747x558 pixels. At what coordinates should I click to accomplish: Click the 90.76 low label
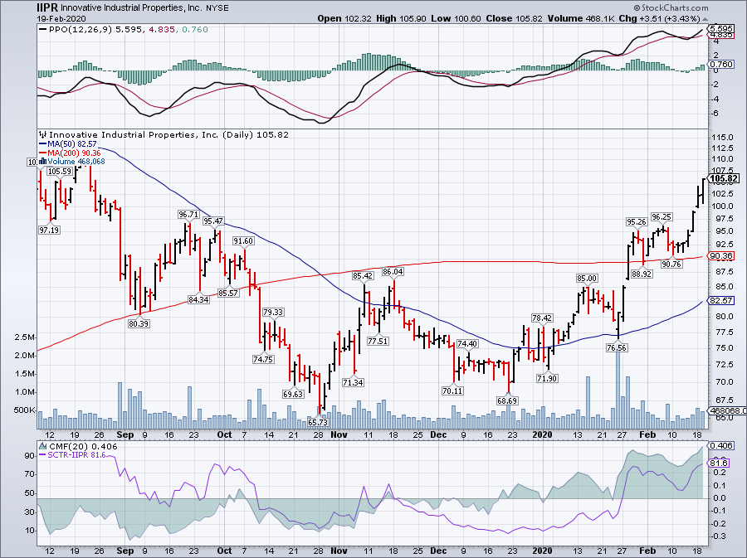[671, 264]
